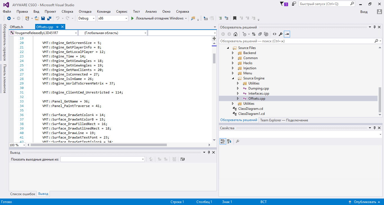Toggle word wrap in the Вывод panel
Screen dimensions: 384x205
183,159
